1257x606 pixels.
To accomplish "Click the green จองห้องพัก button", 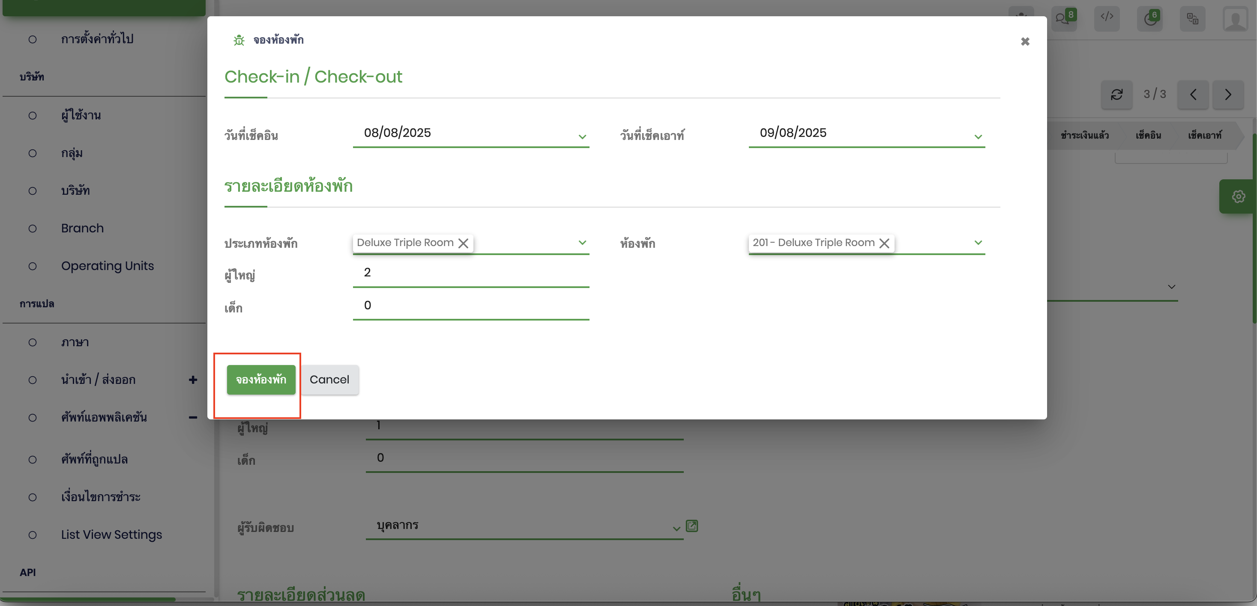I will point(260,379).
